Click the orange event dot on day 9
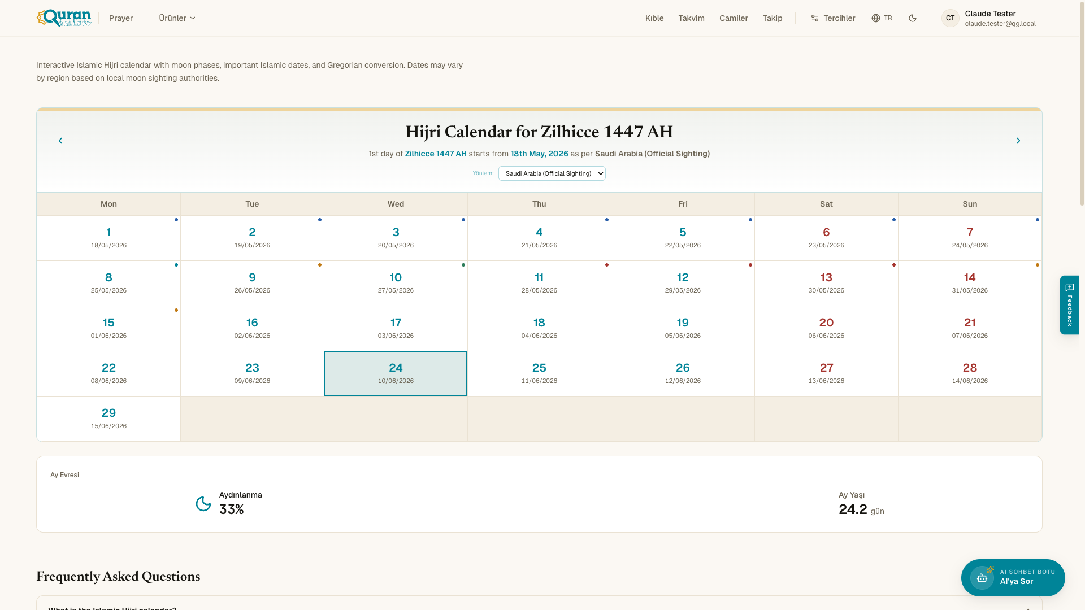This screenshot has height=610, width=1085. (320, 265)
